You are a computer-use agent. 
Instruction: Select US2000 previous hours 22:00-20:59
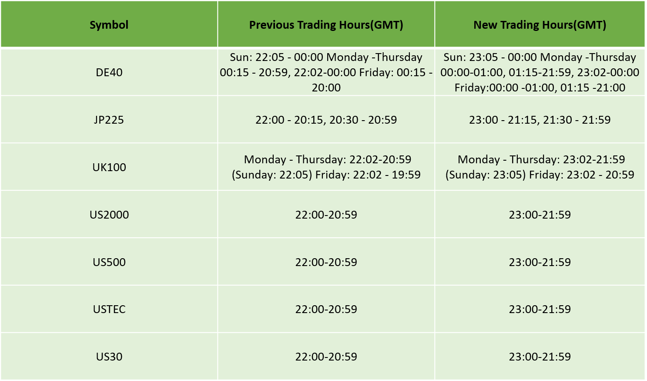[326, 215]
